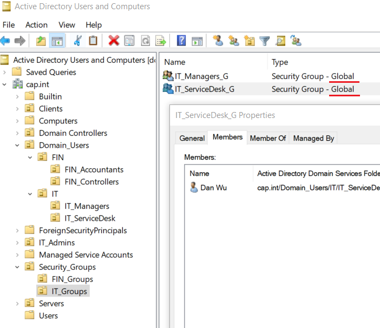The width and height of the screenshot is (380, 328).
Task: Open the Properties toolbar icon
Action: tap(129, 41)
